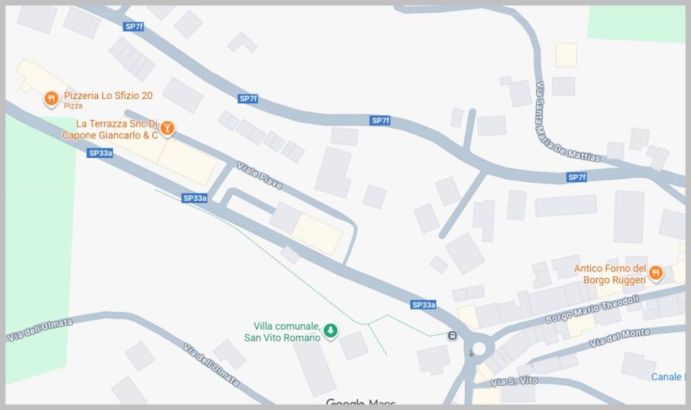Image resolution: width=691 pixels, height=410 pixels.
Task: Click the Pizzeria Lo Sfizio 20 restaurant pin
Action: click(x=51, y=98)
